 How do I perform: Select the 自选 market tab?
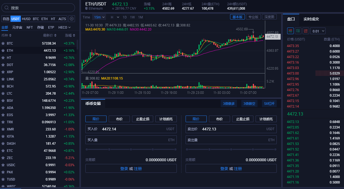6,19
